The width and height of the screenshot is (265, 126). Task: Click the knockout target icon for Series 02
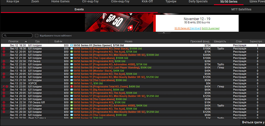click(4, 48)
